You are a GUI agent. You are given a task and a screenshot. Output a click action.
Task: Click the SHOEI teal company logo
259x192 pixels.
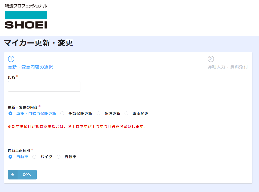[x=26, y=19]
